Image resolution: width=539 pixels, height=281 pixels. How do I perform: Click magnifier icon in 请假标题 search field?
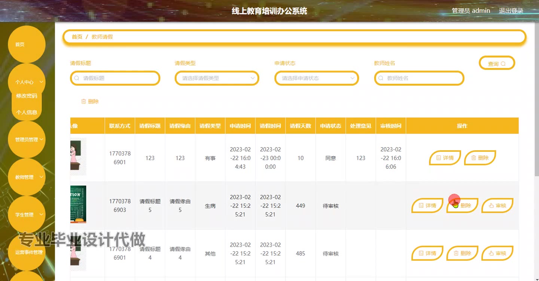[77, 78]
